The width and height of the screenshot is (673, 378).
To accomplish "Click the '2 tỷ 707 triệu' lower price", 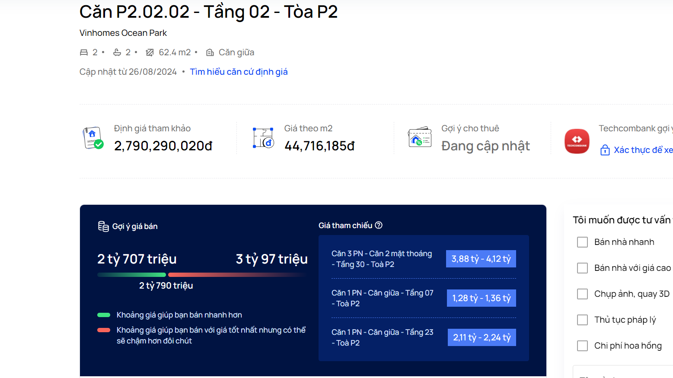I will (137, 259).
